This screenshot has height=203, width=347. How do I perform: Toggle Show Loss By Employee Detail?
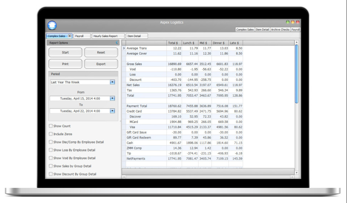pos(51,150)
